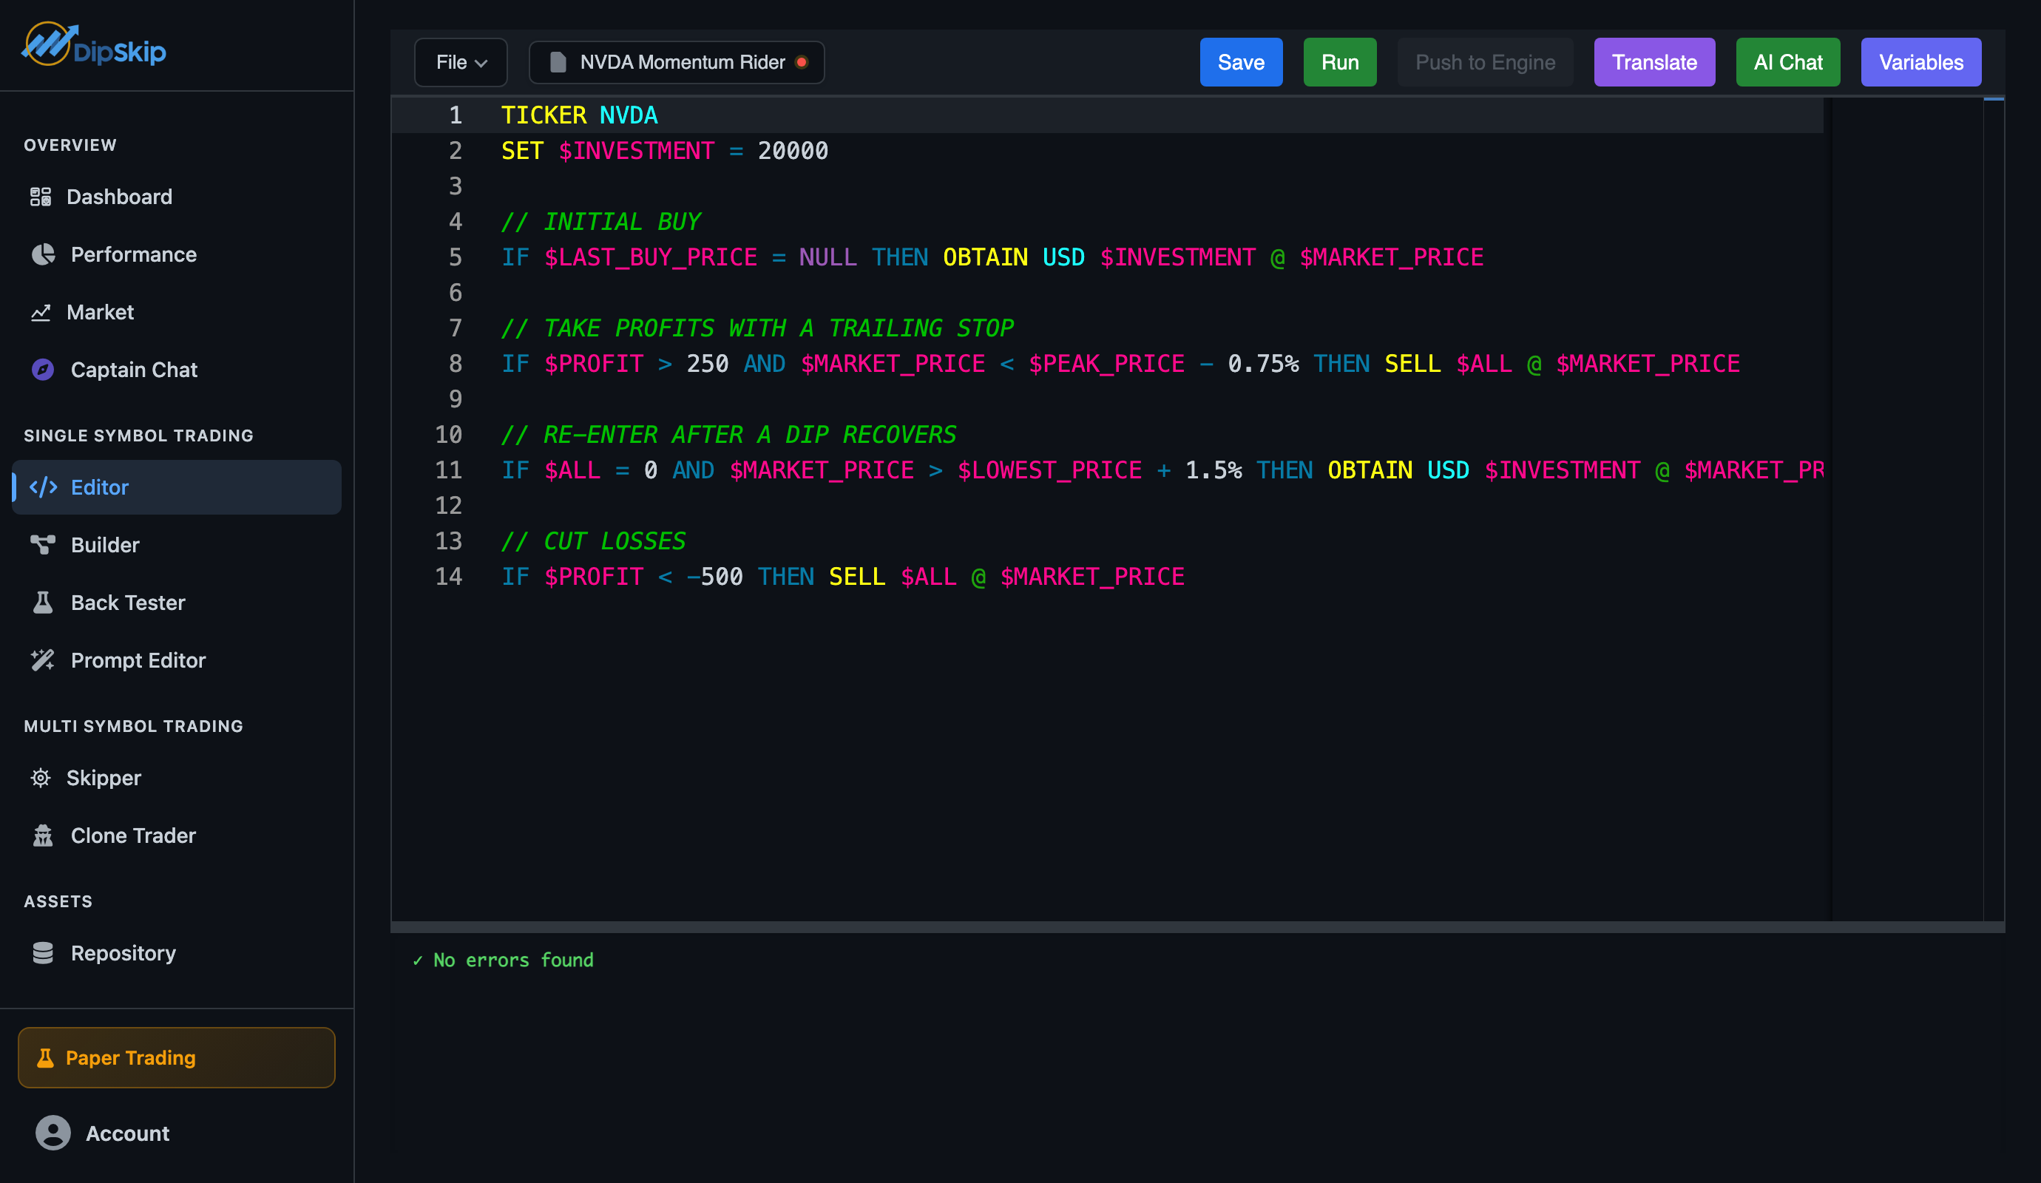Toggle Paper Trading mode

point(177,1057)
